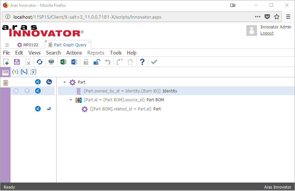Screen dimensions: 295x191
Task: Export to Word via toolbar icon
Action: (x=74, y=62)
